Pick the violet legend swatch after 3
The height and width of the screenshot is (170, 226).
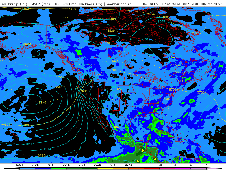[x=199, y=169]
